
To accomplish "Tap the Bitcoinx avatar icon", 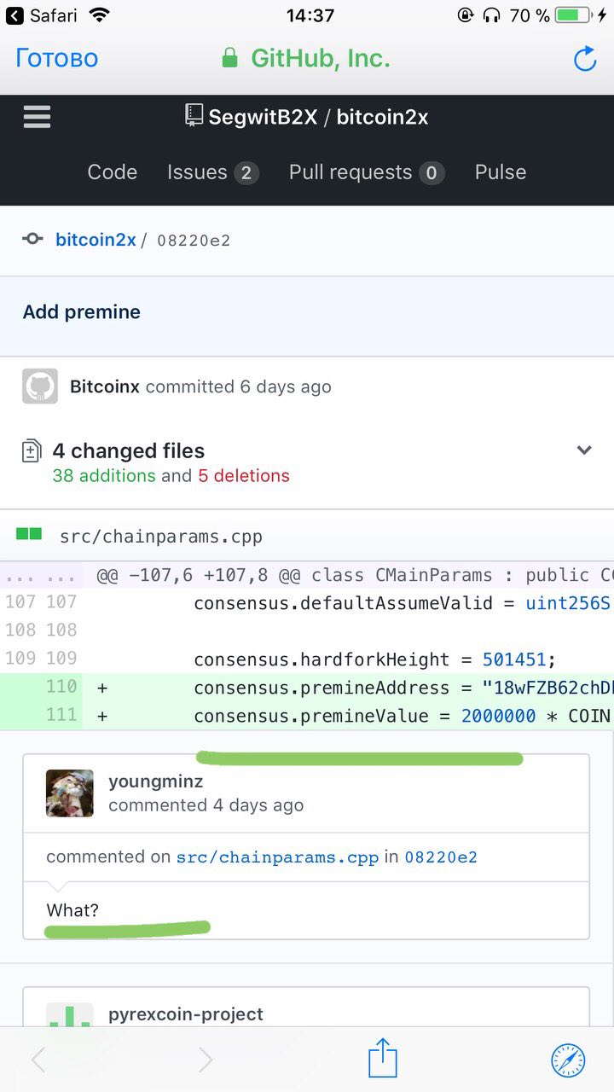I will click(39, 386).
